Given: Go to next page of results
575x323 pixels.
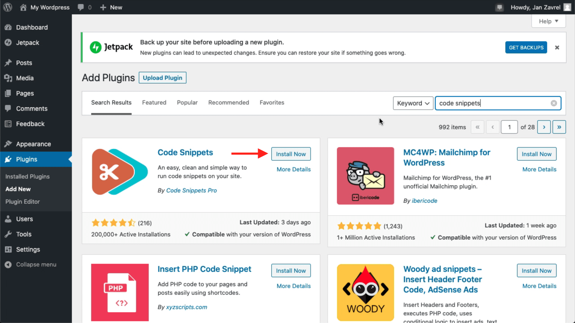Looking at the screenshot, I should point(544,127).
